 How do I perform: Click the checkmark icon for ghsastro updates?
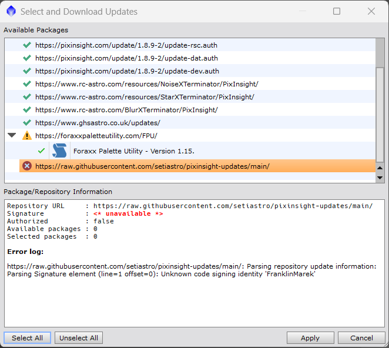(x=27, y=122)
